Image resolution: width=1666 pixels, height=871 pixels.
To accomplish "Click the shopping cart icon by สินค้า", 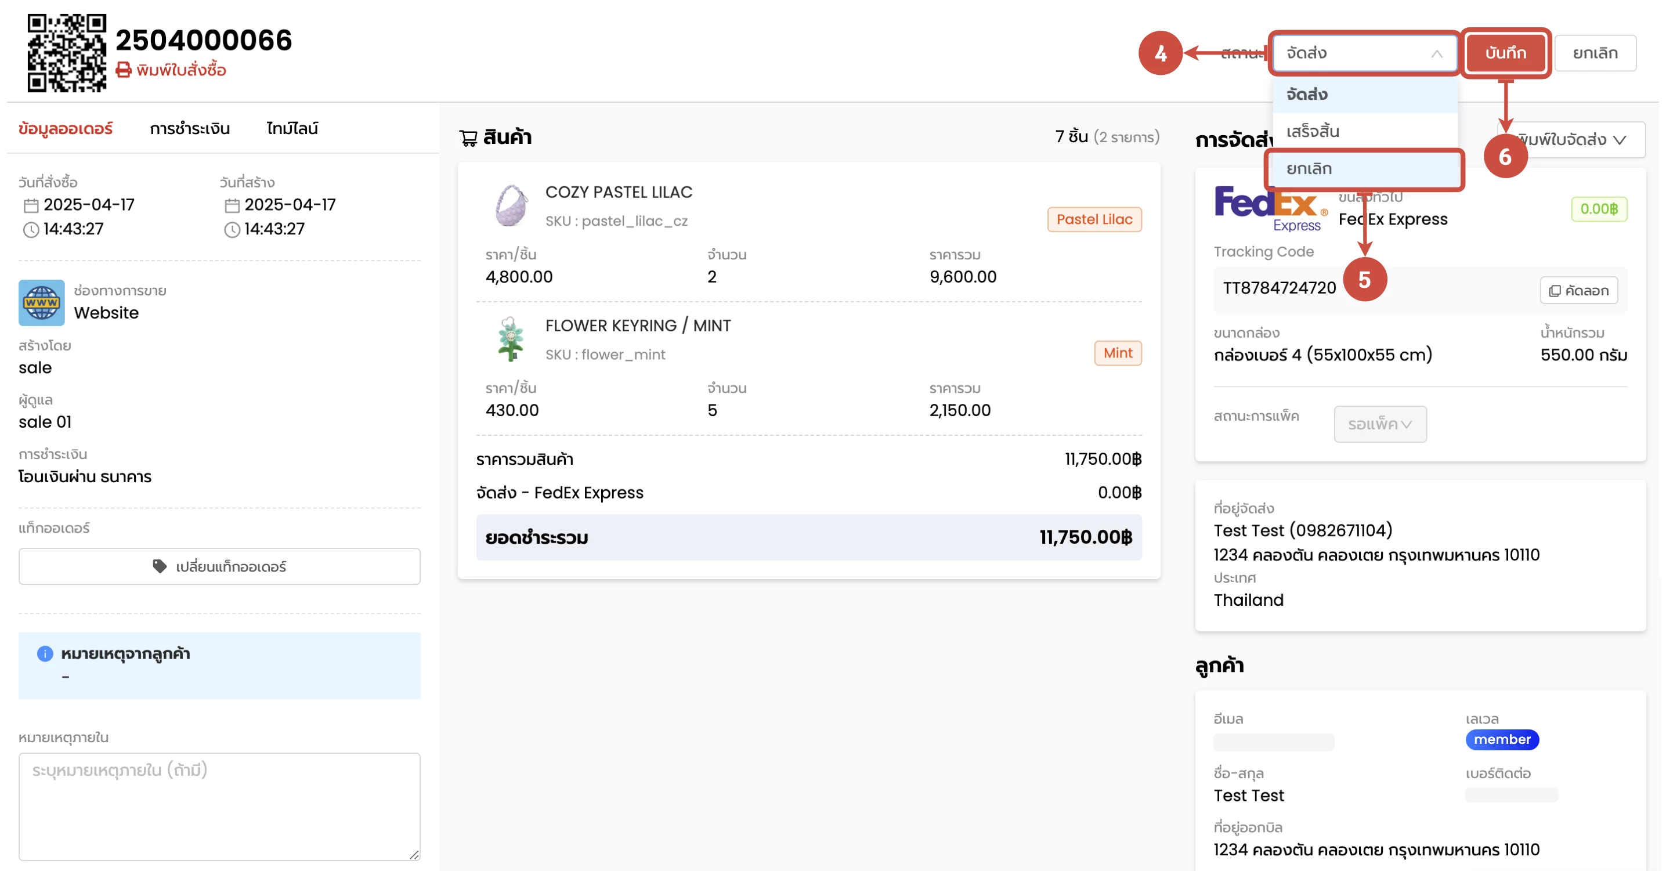I will [x=468, y=138].
